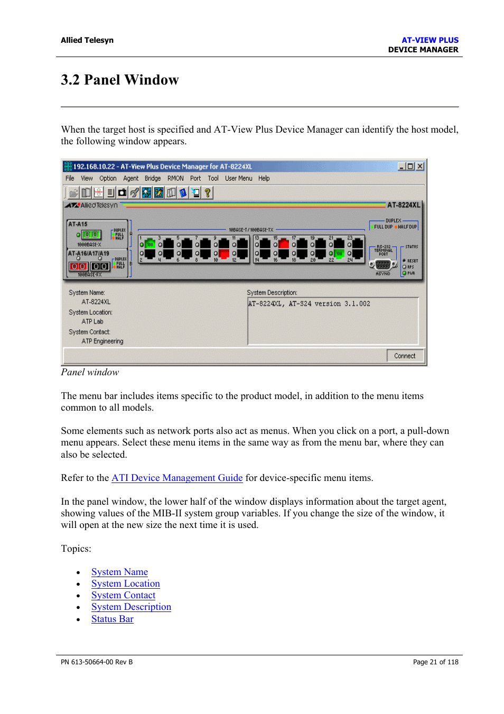Click the green PWR status LED
504x714 pixels.
[404, 273]
